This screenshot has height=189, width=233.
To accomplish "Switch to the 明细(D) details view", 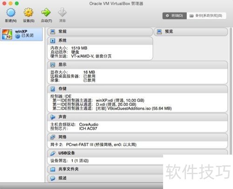I will point(174,16).
